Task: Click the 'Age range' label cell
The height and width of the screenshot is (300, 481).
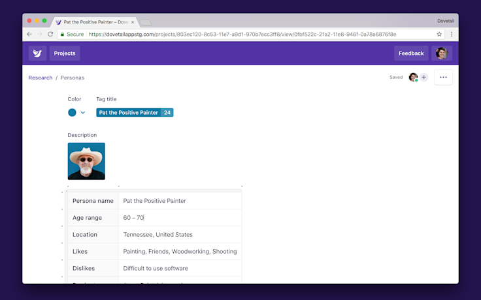Action: tap(93, 218)
